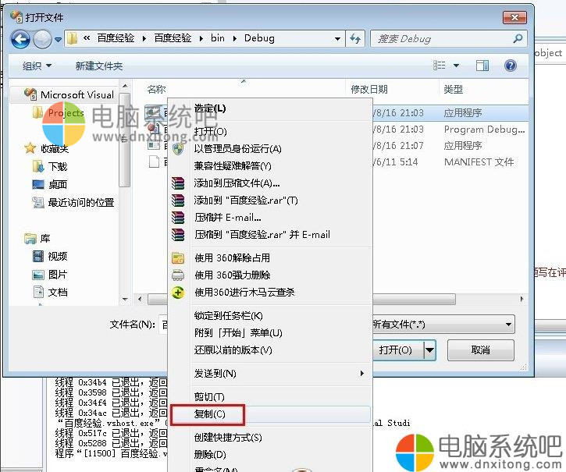Open the 组织 menu
The width and height of the screenshot is (566, 472).
[37, 66]
